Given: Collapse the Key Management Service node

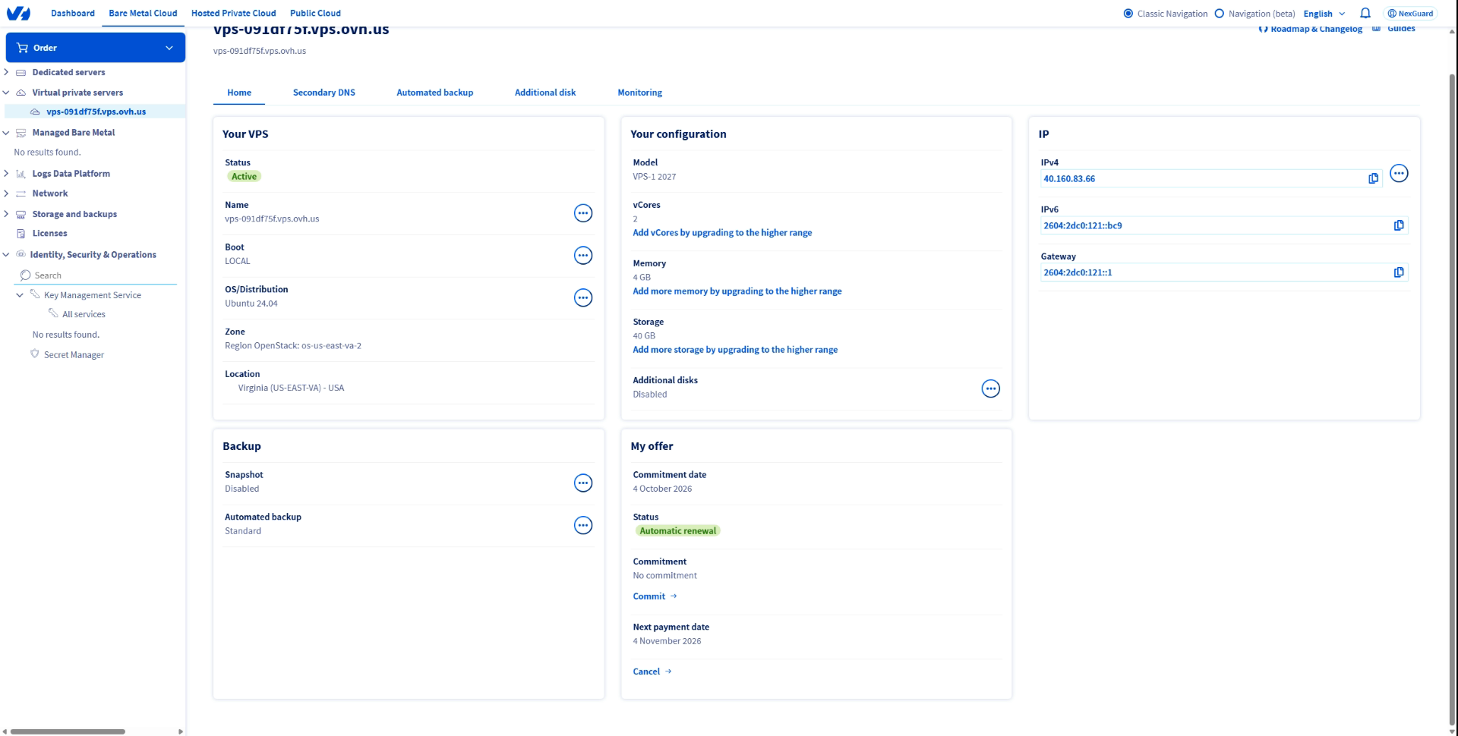Looking at the screenshot, I should coord(20,295).
